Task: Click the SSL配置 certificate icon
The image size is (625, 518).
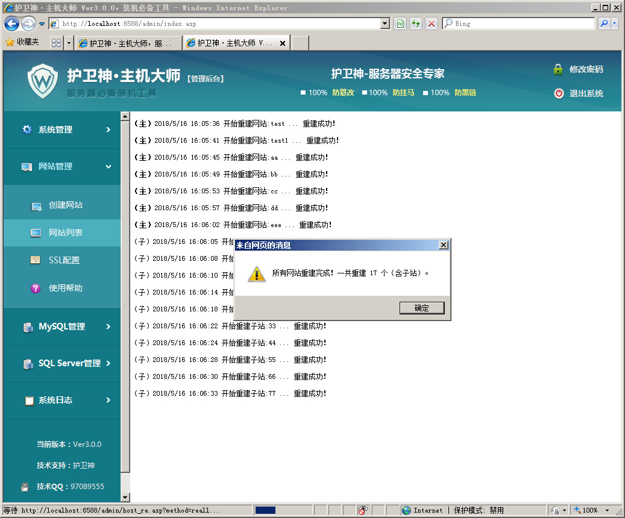Action: coord(36,260)
